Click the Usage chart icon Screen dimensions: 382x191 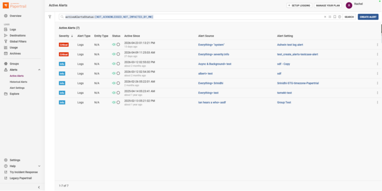click(5, 48)
